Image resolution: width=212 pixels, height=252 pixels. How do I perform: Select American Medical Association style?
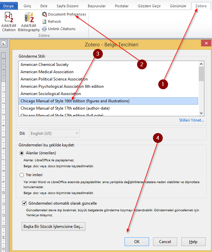click(109, 72)
